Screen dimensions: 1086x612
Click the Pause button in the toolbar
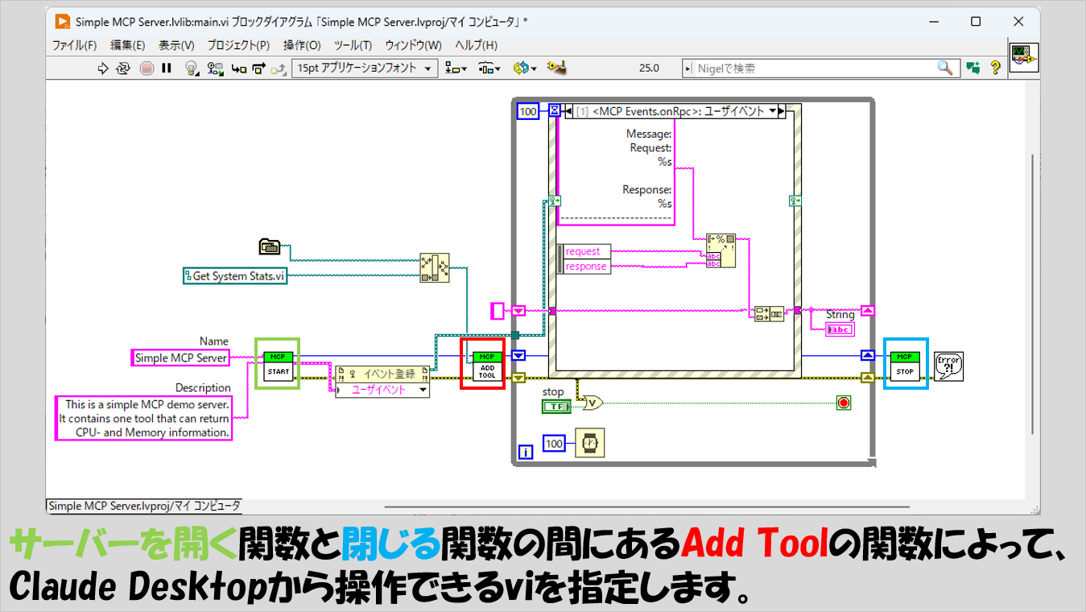pyautogui.click(x=167, y=68)
